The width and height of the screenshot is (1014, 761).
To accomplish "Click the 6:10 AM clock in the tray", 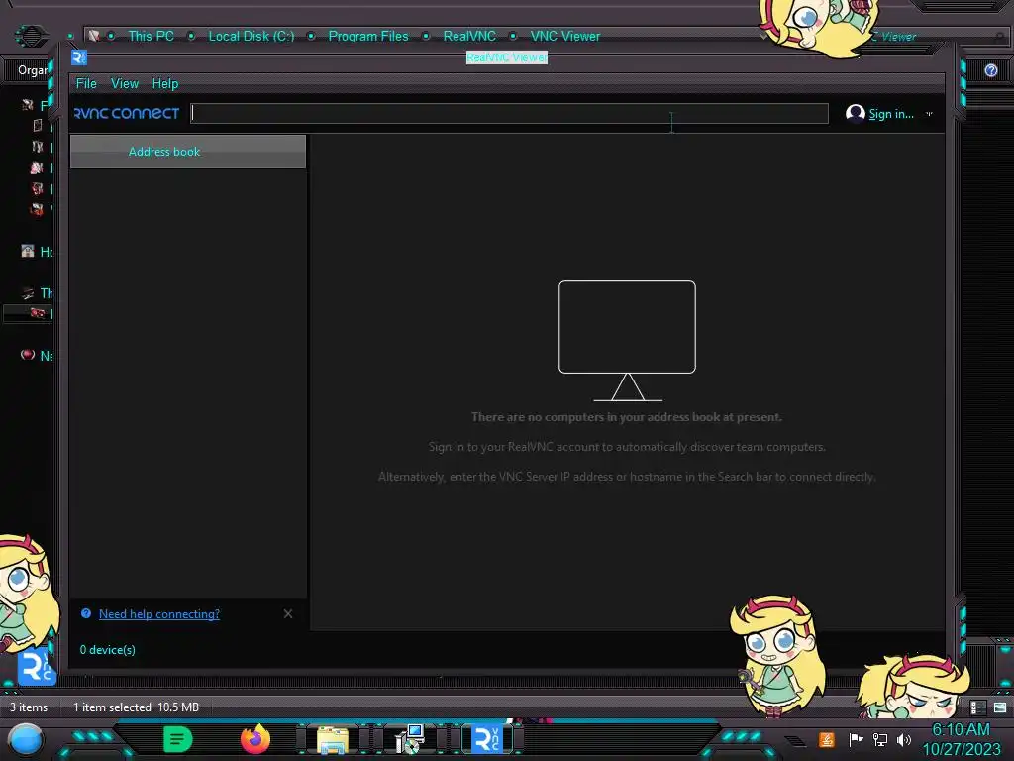I will 961,730.
